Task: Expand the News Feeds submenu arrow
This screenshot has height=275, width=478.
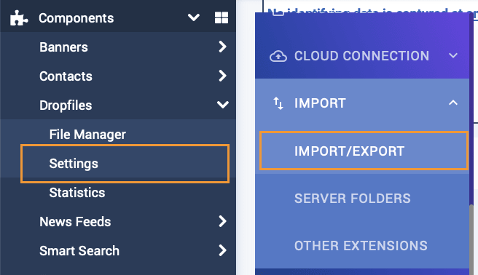Action: pyautogui.click(x=222, y=221)
